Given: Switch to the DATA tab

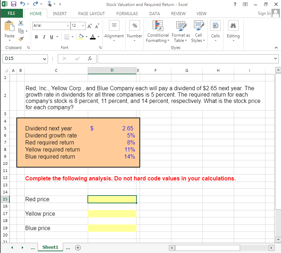Looking at the screenshot, I should click(x=154, y=14).
